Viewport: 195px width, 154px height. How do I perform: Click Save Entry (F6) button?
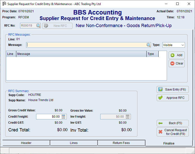tap(172, 90)
